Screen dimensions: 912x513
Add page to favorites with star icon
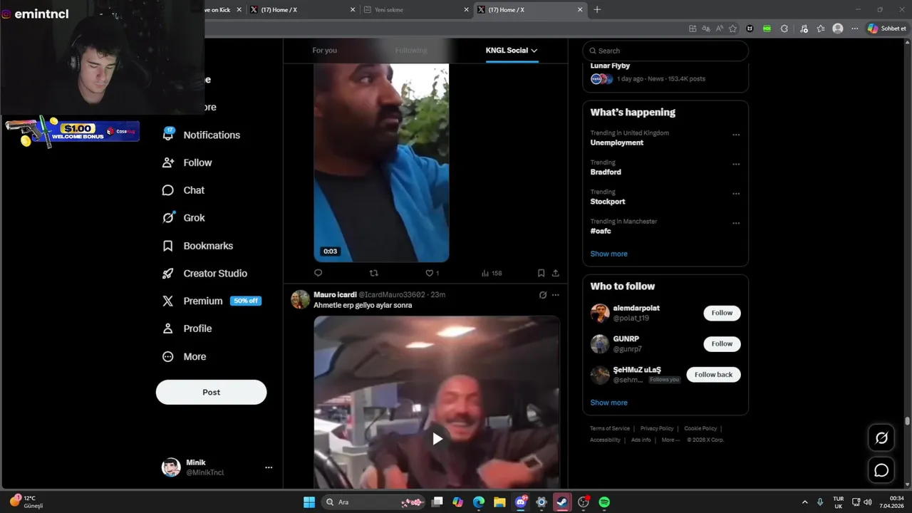(x=732, y=28)
